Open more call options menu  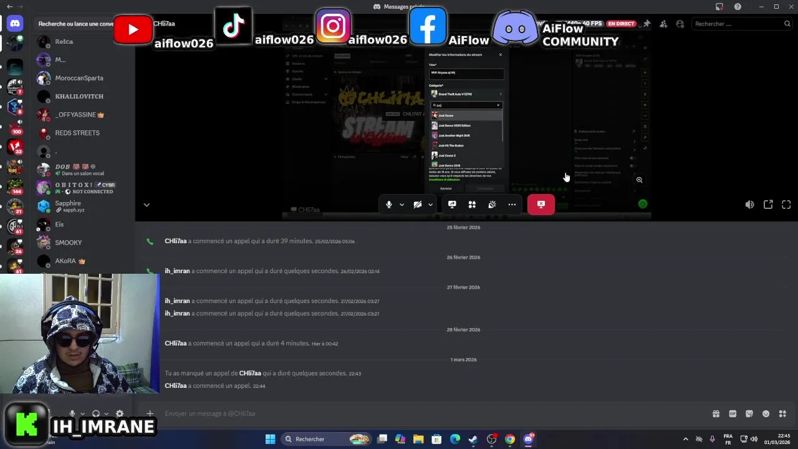pyautogui.click(x=512, y=205)
